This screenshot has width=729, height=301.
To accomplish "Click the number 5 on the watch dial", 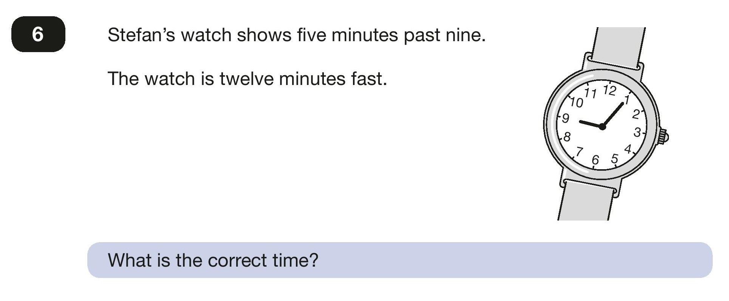I will [615, 159].
